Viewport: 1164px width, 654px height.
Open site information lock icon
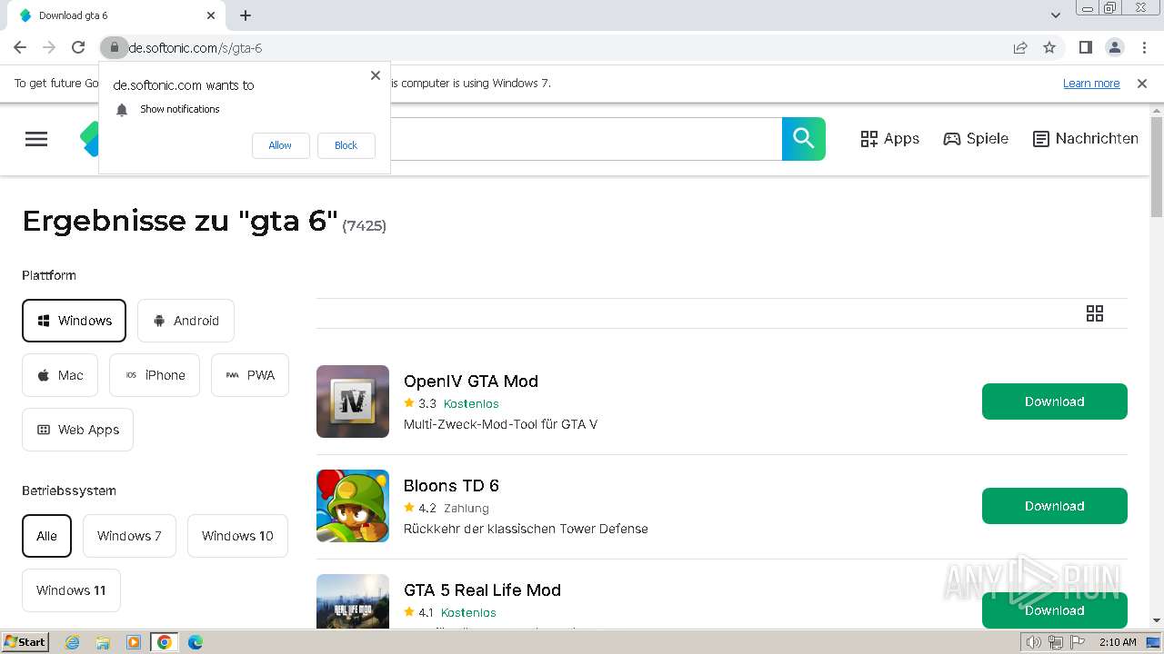[114, 47]
